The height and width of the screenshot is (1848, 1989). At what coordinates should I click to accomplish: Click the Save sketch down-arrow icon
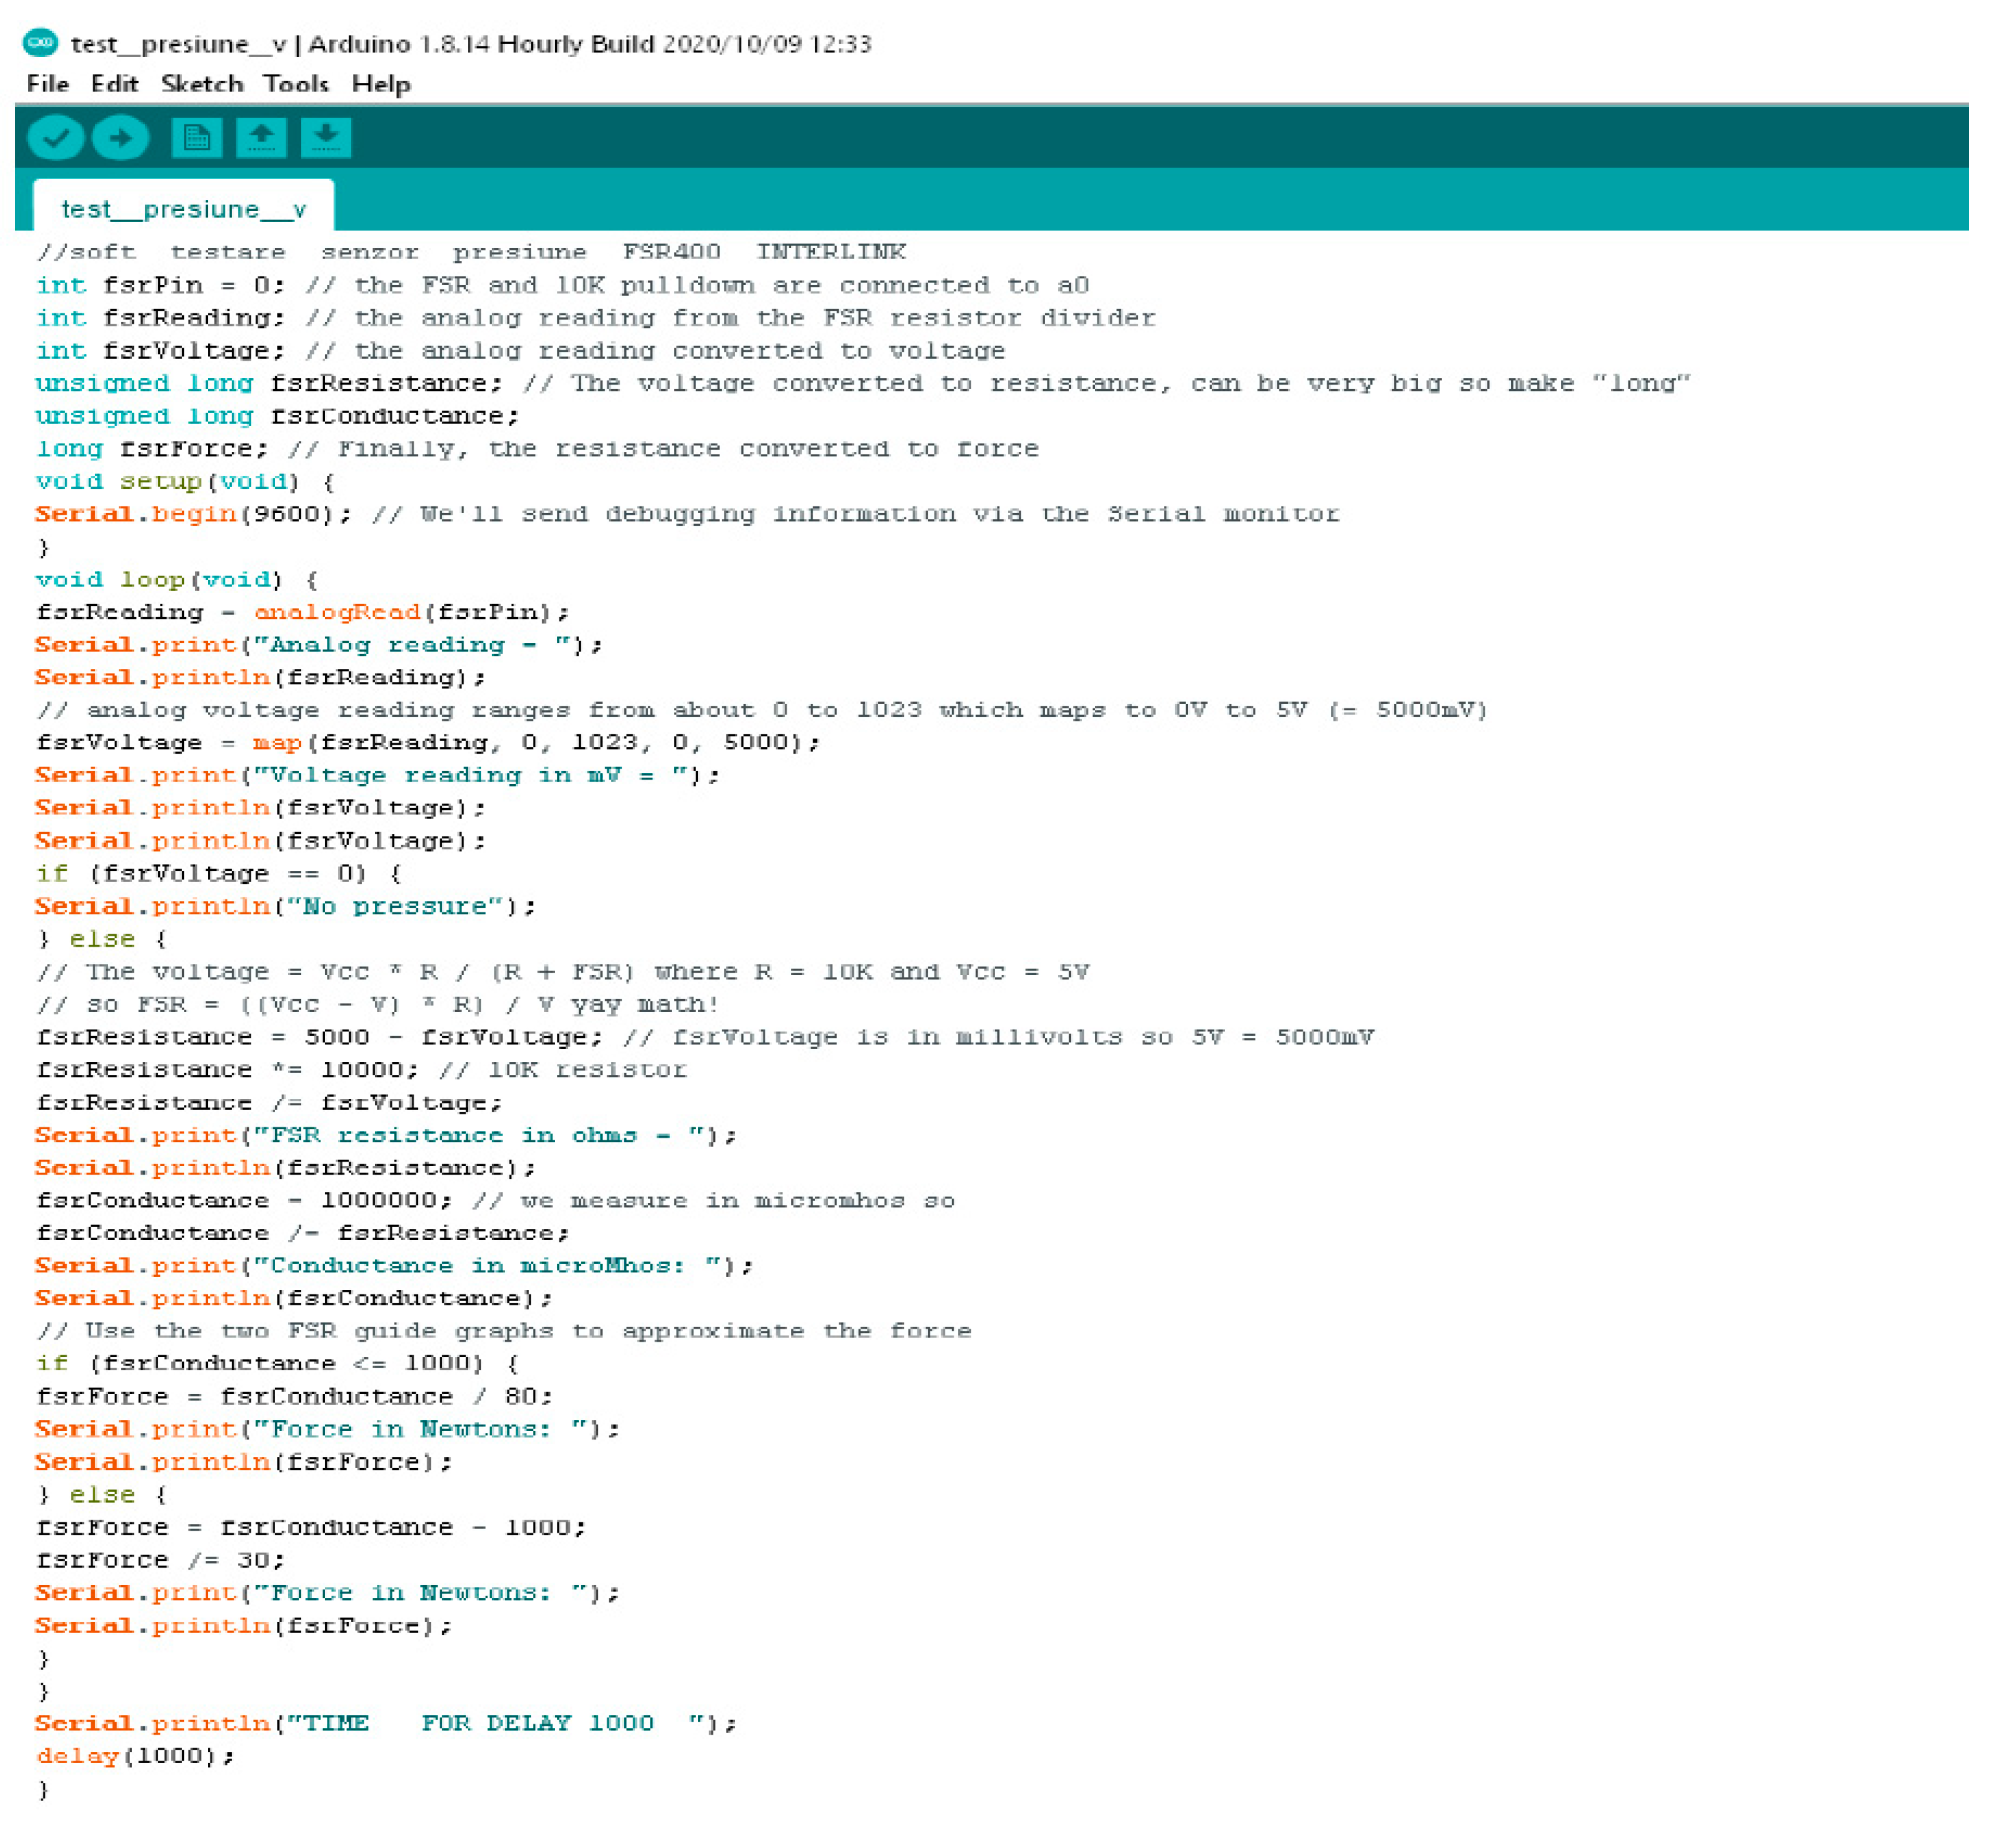pyautogui.click(x=326, y=138)
